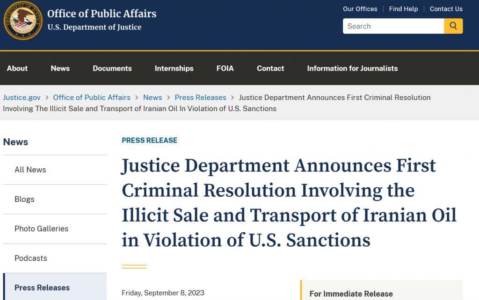Image resolution: width=479 pixels, height=300 pixels.
Task: Open the About menu in the navigation bar
Action: coord(17,68)
